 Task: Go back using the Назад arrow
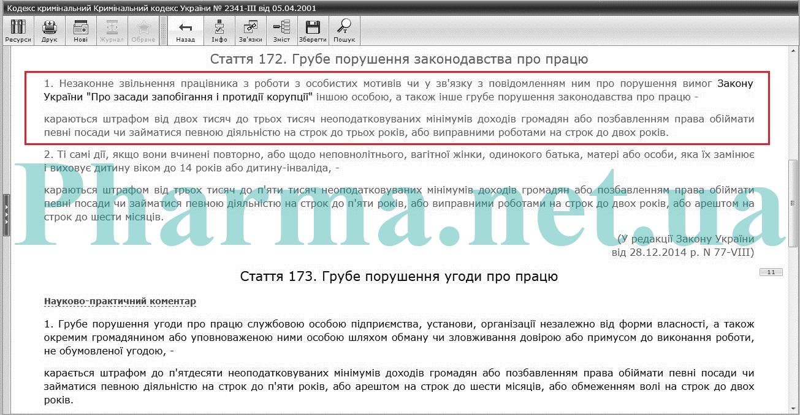tap(185, 31)
